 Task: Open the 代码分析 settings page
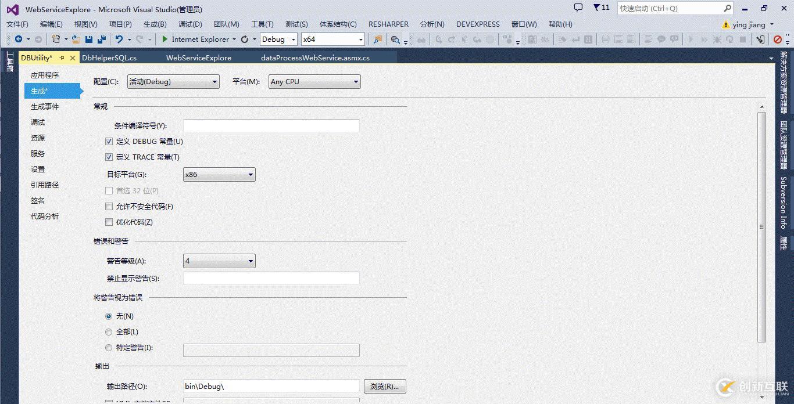coord(45,216)
